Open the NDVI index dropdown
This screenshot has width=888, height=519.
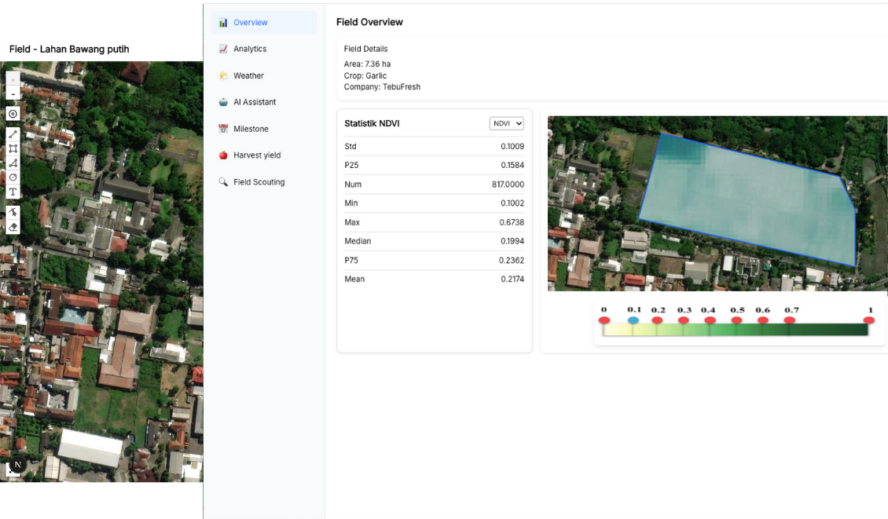[x=506, y=123]
